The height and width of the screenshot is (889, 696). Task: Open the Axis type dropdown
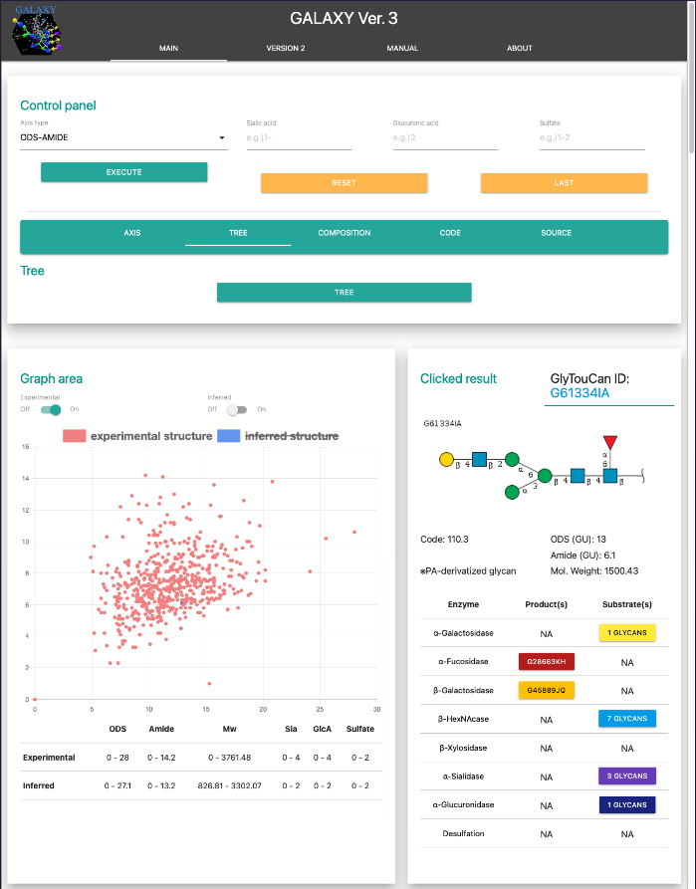[123, 137]
